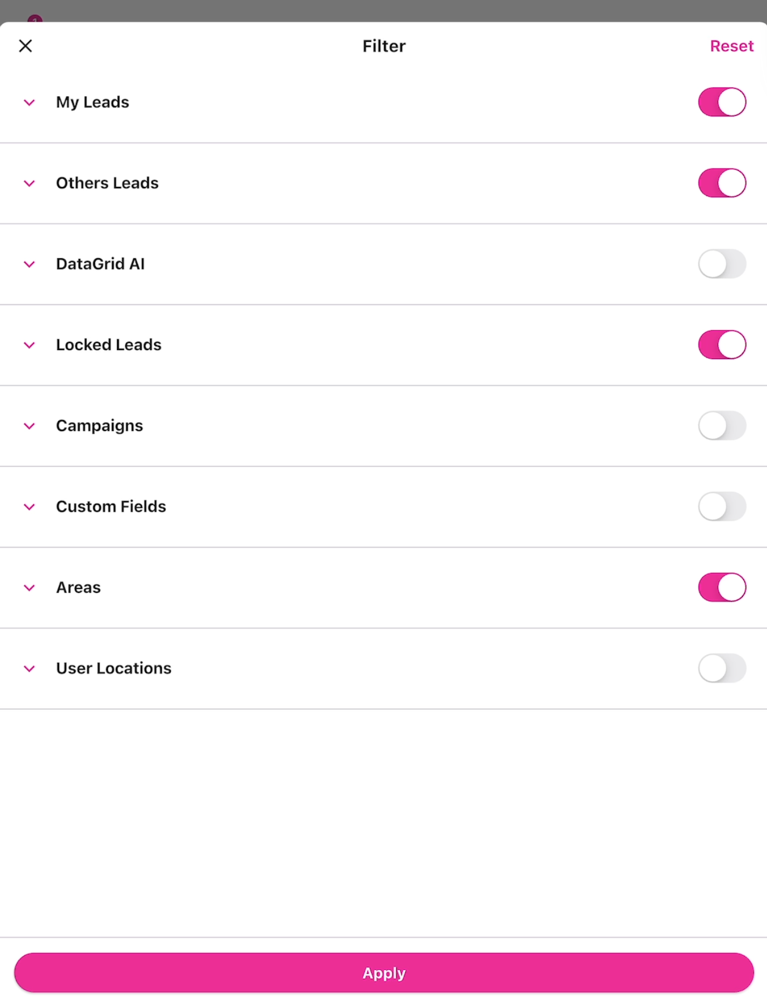Screen dimensions: 767x1002
Task: Select the Custom Fields row label
Action: point(111,507)
